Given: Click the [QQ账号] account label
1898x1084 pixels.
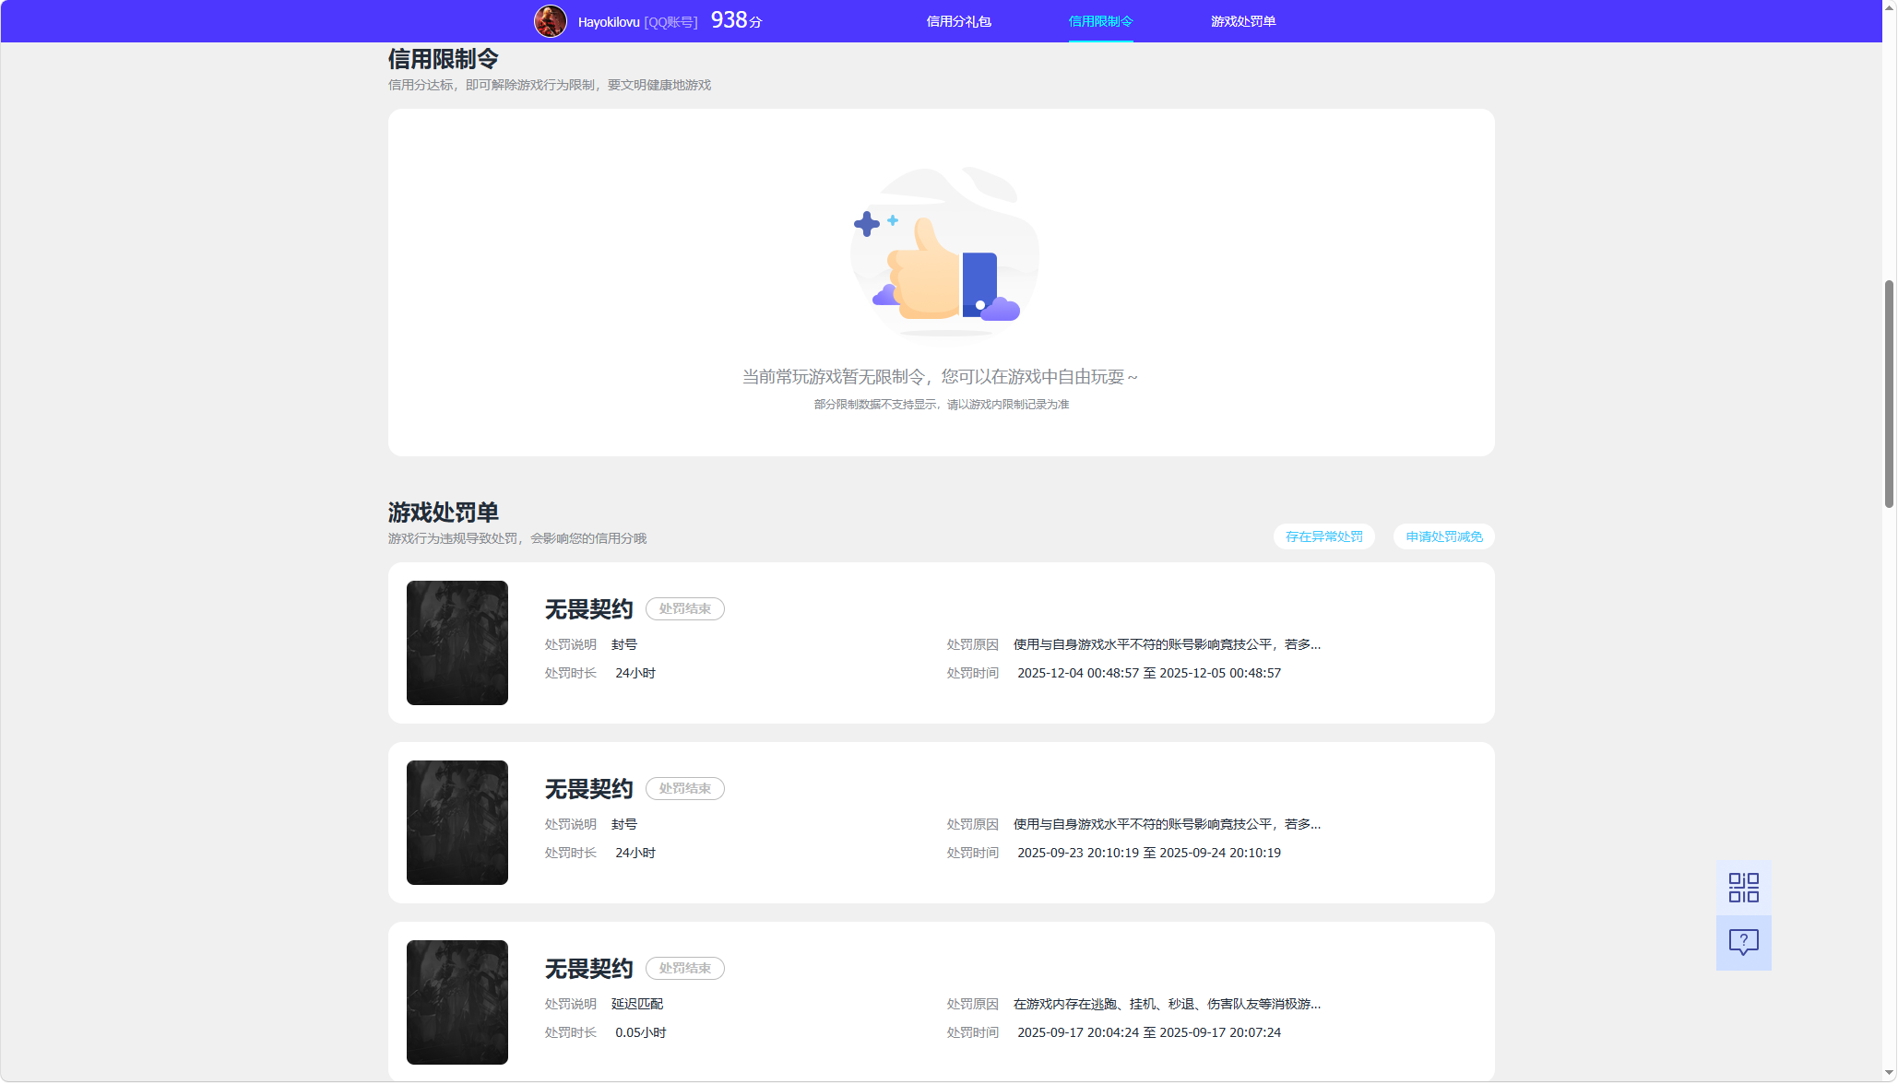Looking at the screenshot, I should (x=670, y=22).
